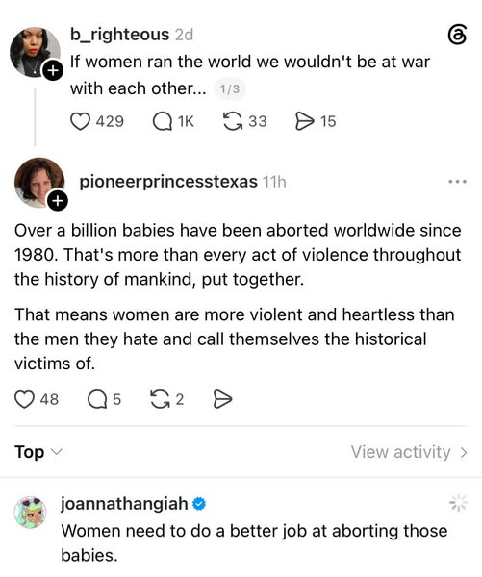482x577 pixels.
Task: Open the three-dot menu on the pioneerprincesstexas post
Action: (458, 182)
